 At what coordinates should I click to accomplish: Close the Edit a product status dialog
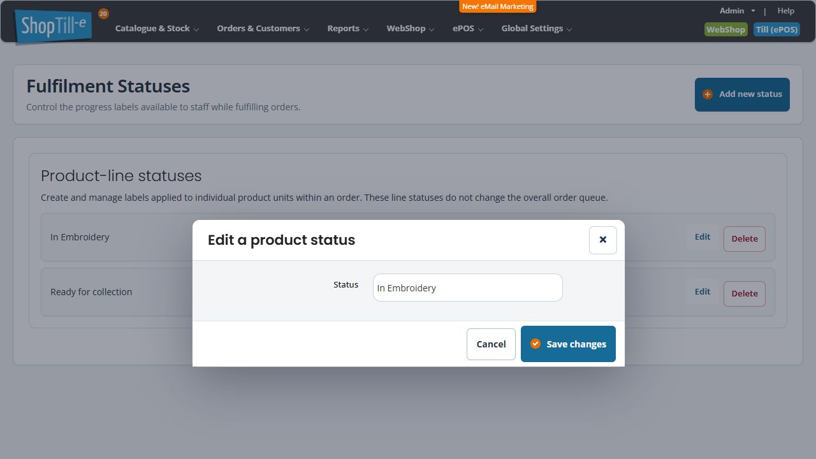click(x=602, y=240)
